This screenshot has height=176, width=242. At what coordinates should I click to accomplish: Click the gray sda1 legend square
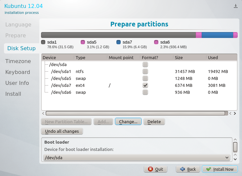pyautogui.click(x=43, y=42)
